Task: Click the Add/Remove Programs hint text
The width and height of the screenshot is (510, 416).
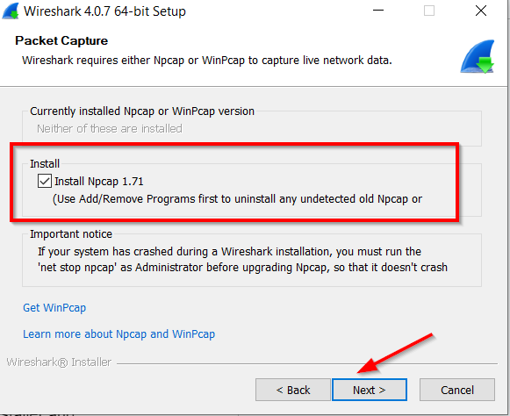Action: coord(237,199)
